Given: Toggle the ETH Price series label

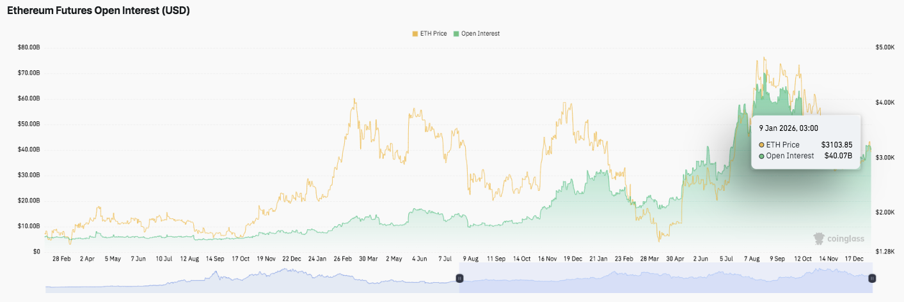Looking at the screenshot, I should point(434,33).
